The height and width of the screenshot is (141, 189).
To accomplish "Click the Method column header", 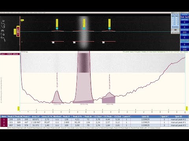I will 57,116.
